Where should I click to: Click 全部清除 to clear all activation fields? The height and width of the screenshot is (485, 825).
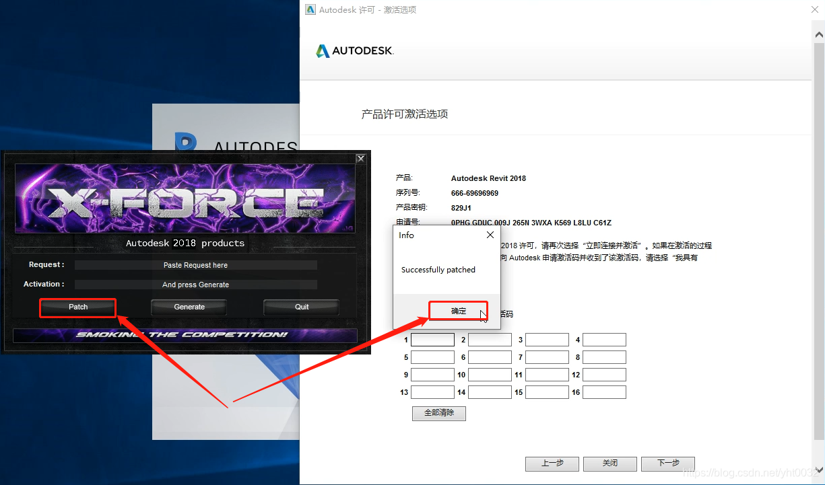coord(438,413)
